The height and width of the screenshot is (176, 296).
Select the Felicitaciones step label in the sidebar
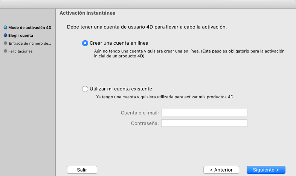coord(21,51)
